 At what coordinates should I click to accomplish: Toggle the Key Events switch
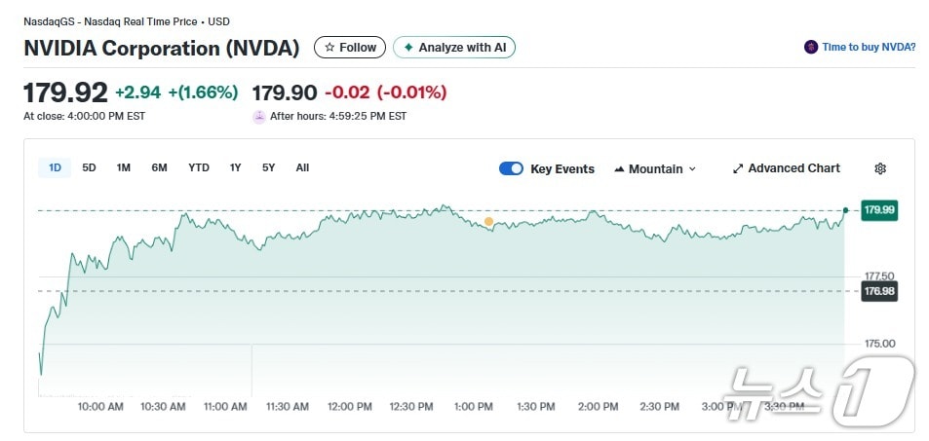point(511,168)
